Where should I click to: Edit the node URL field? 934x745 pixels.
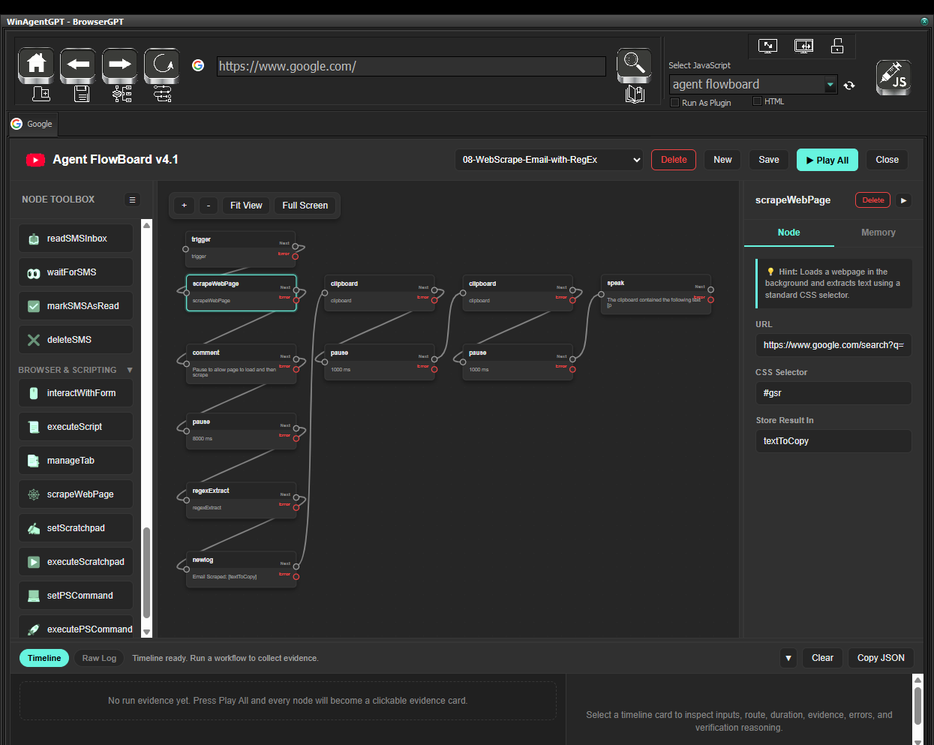833,345
